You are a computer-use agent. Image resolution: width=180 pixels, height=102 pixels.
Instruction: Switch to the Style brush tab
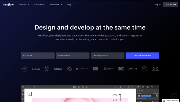tap(138, 87)
